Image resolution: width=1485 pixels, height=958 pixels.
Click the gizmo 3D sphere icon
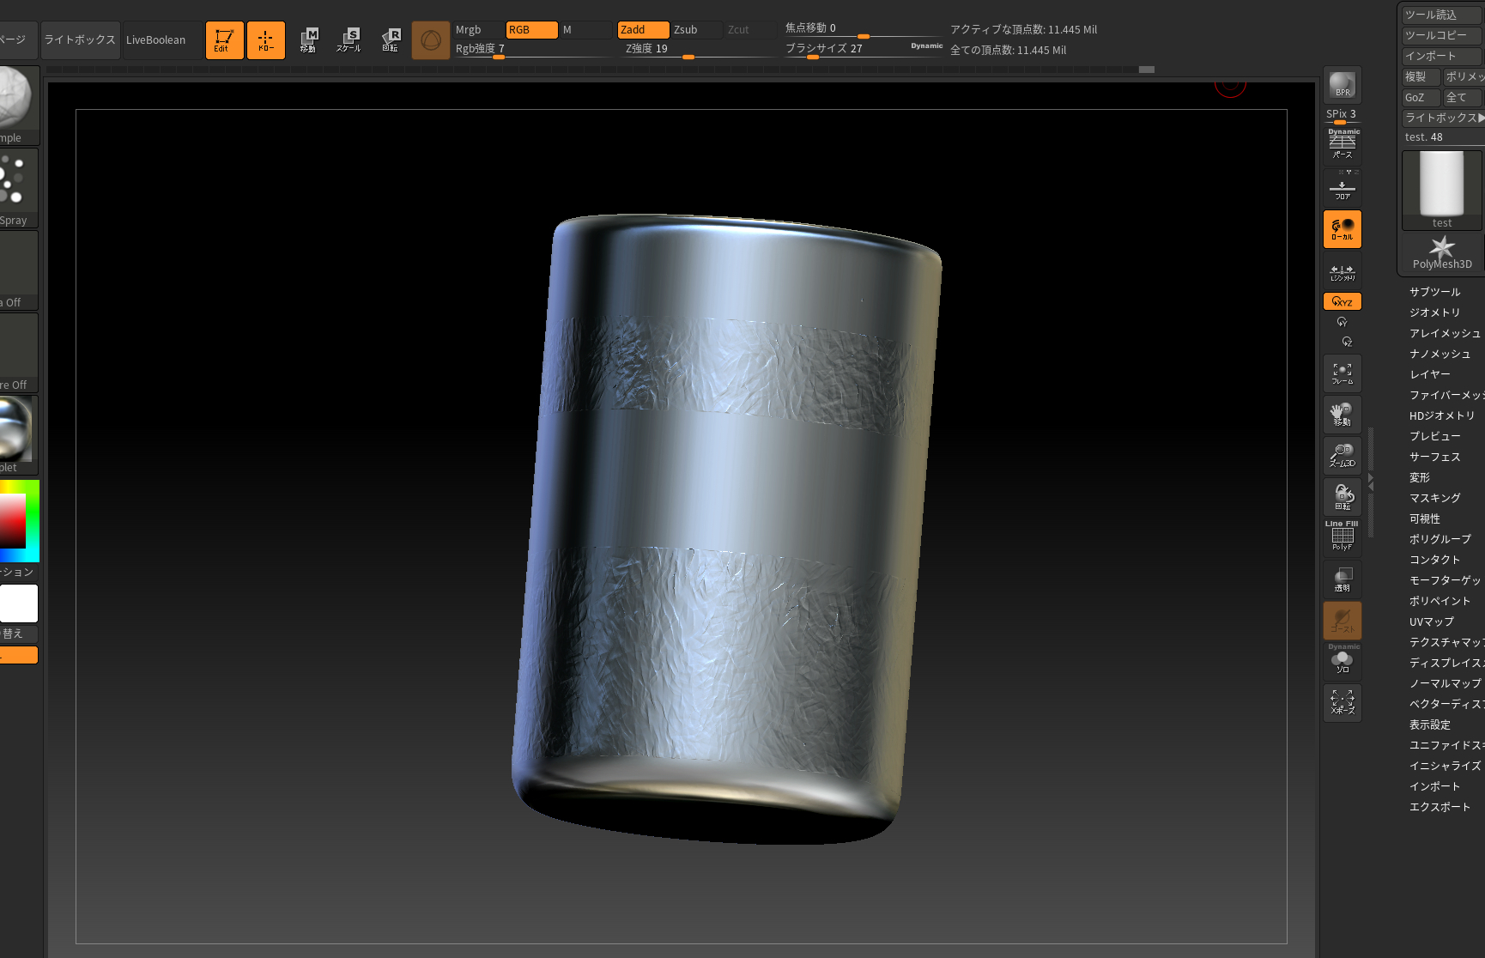431,39
